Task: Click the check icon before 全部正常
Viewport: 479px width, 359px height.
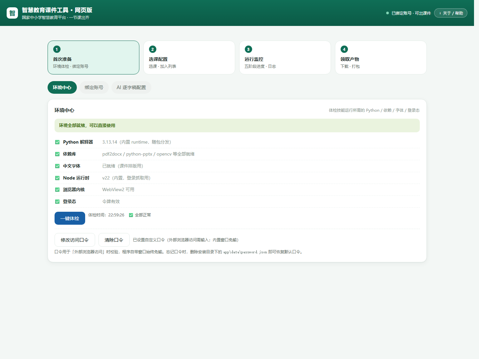Action: tap(131, 215)
